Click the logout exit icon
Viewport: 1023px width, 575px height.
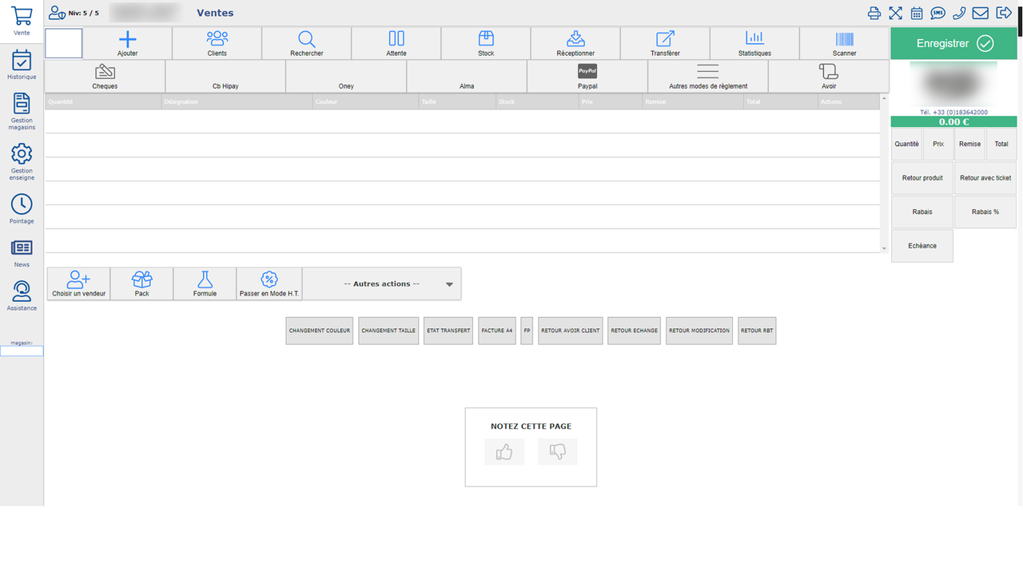pyautogui.click(x=1003, y=13)
